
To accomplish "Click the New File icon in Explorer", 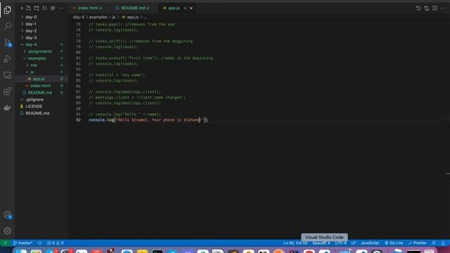I will (x=28, y=8).
